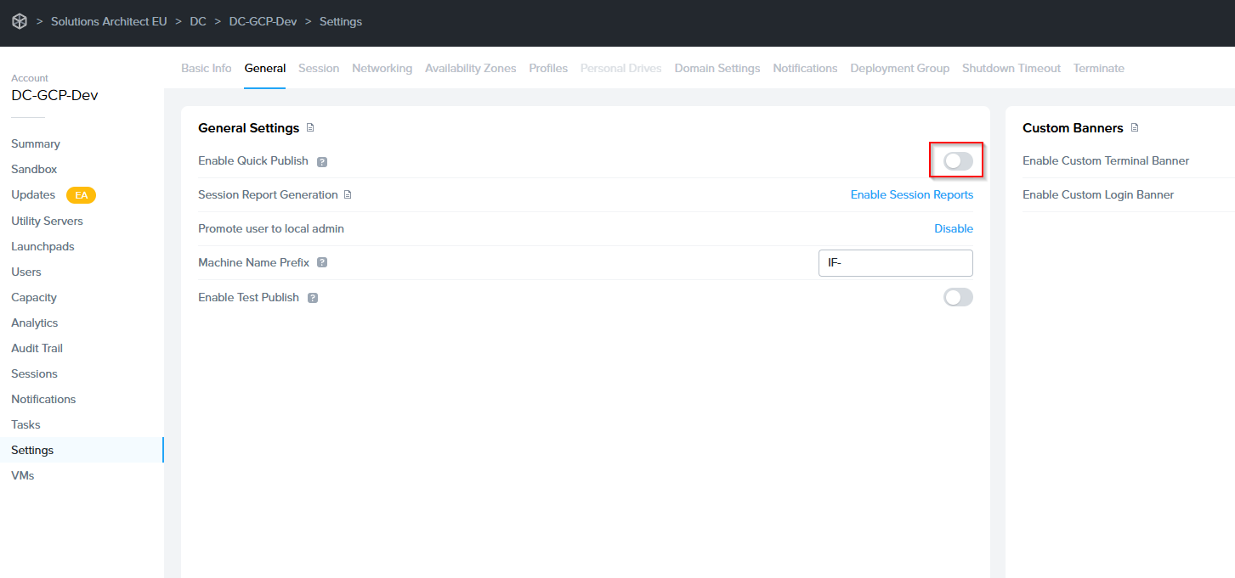This screenshot has height=578, width=1235.
Task: Open the Custom Banners documentation icon
Action: pos(1135,128)
